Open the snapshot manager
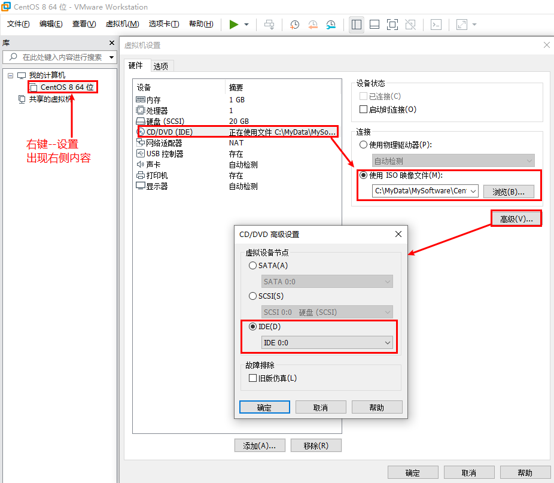Screen dimensions: 554x483 click(330, 25)
